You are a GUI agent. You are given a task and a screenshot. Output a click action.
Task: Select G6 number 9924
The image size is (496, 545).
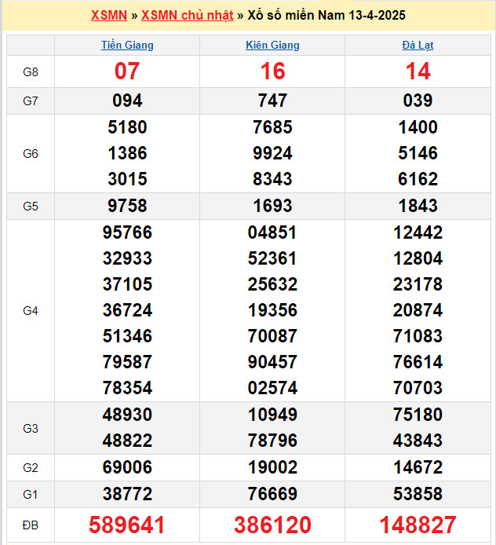(272, 153)
